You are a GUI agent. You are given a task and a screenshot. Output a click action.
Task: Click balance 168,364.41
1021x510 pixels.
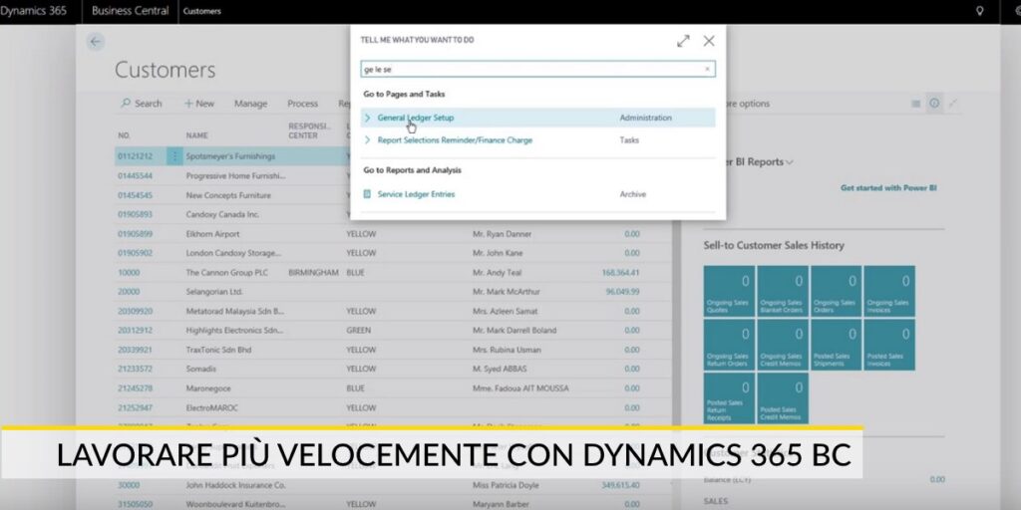click(x=620, y=273)
